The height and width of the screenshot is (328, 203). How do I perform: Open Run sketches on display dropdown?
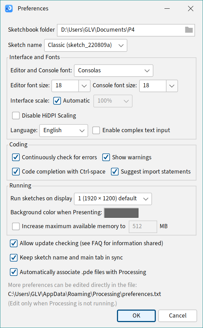pos(113,199)
